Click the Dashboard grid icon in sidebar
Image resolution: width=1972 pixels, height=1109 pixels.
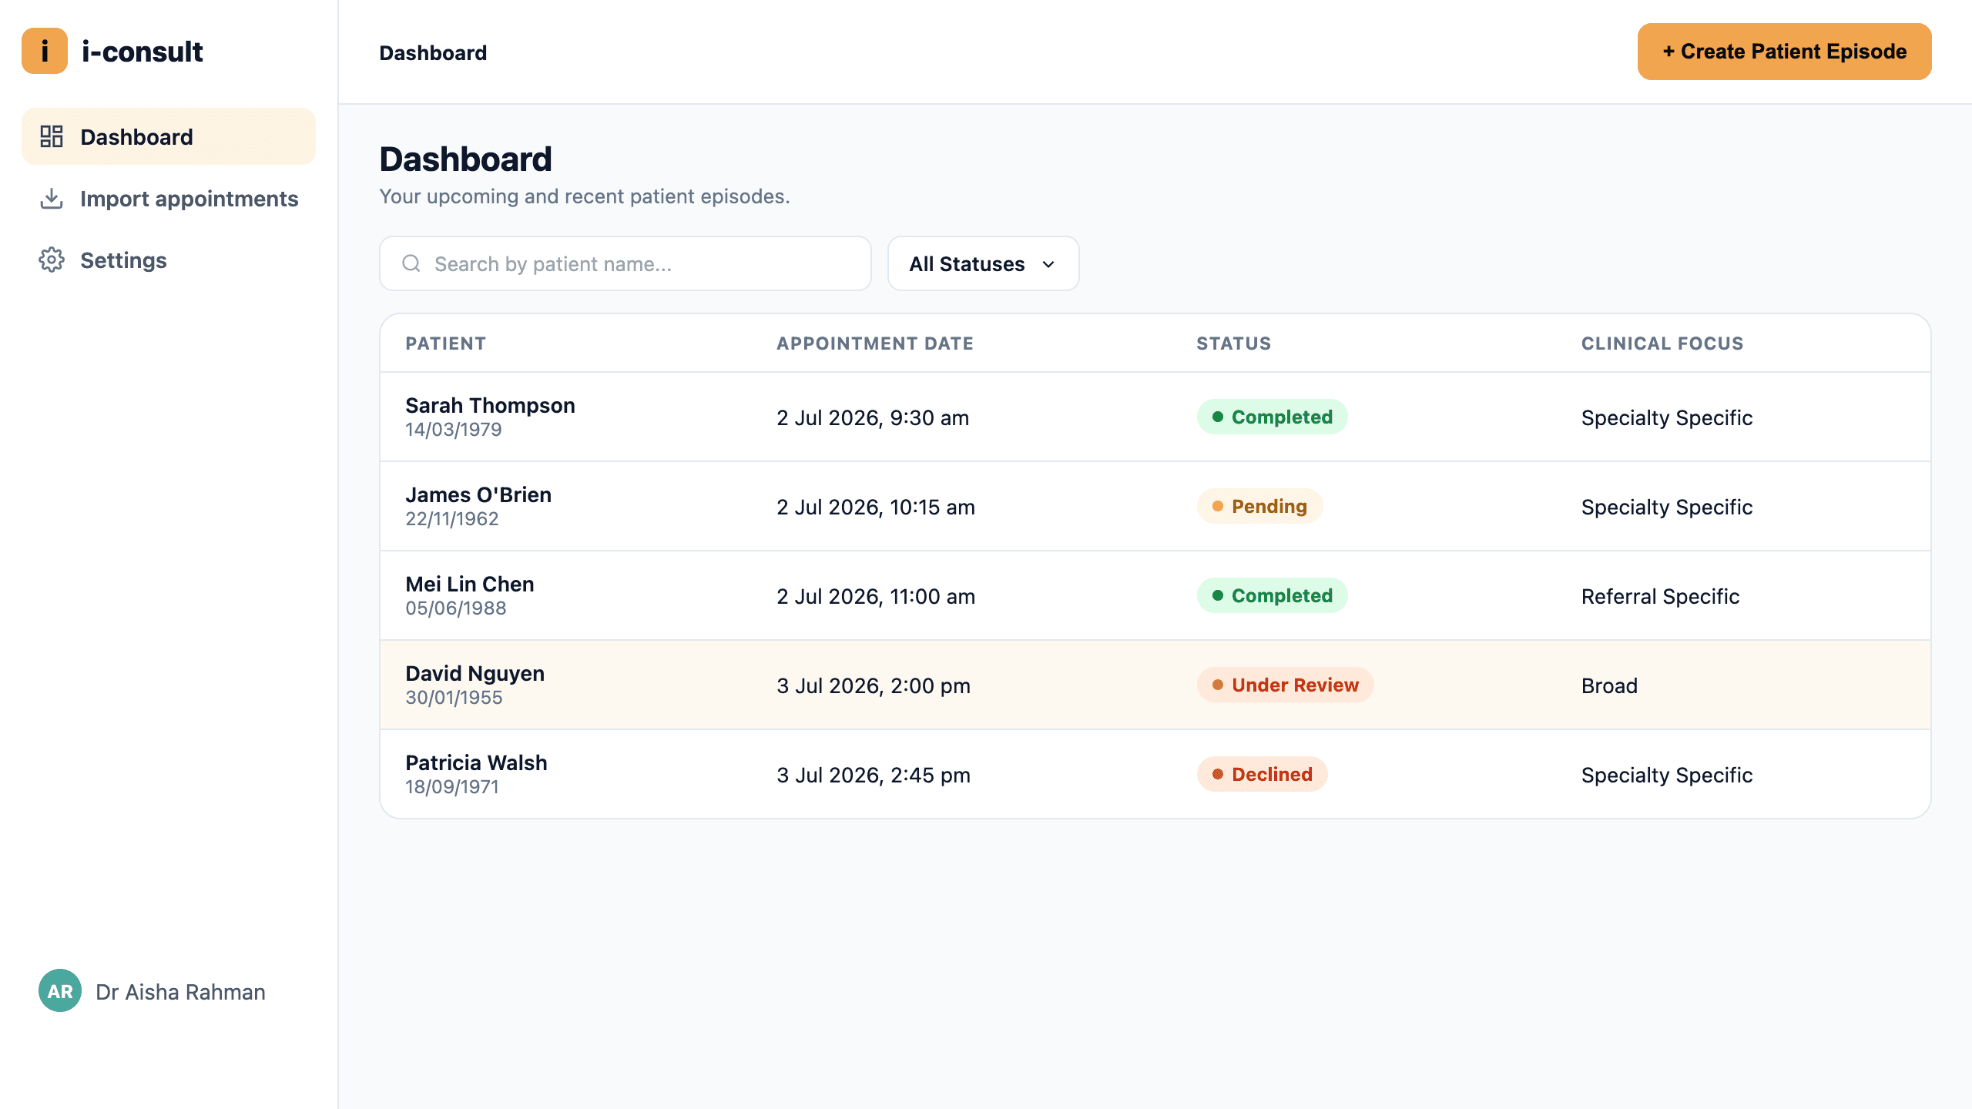point(52,136)
